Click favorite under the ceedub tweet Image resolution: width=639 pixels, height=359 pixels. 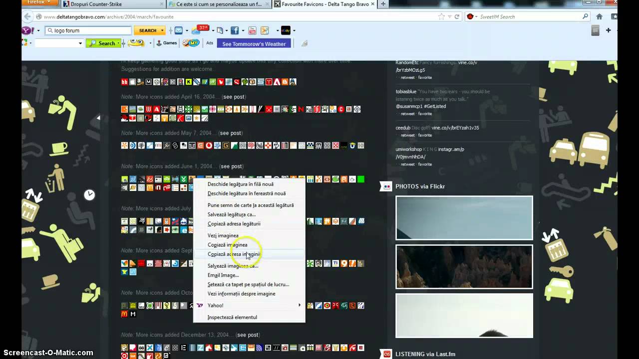tap(425, 135)
